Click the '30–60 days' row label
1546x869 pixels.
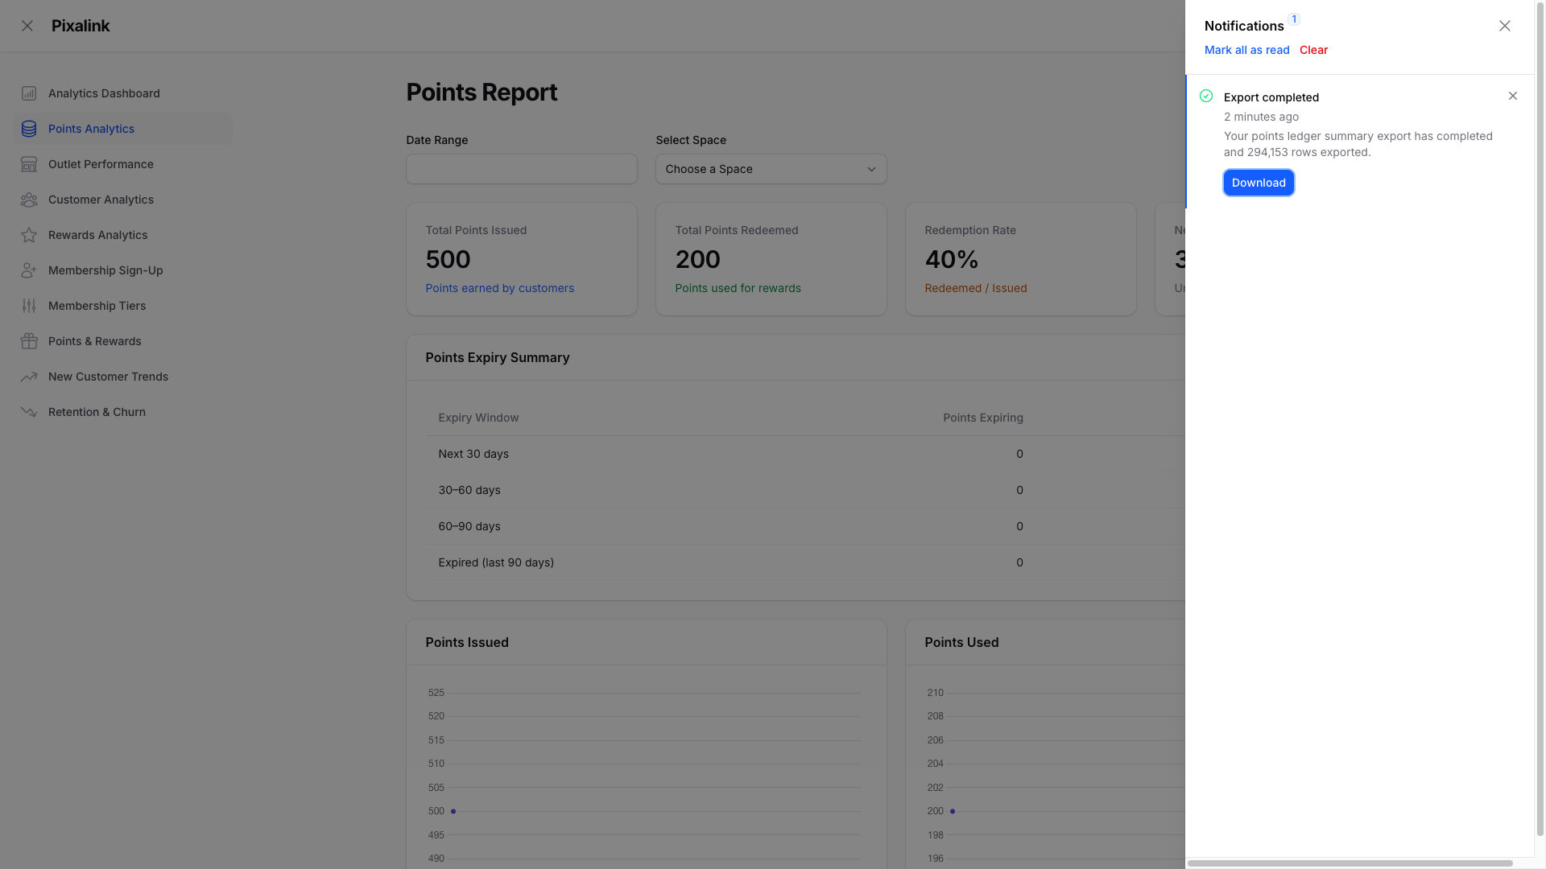pyautogui.click(x=469, y=490)
